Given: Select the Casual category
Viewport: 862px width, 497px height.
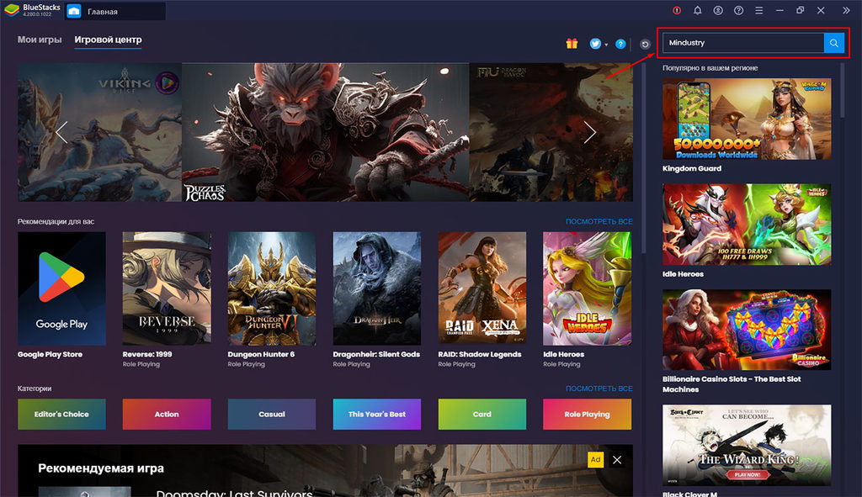Looking at the screenshot, I should [x=272, y=414].
